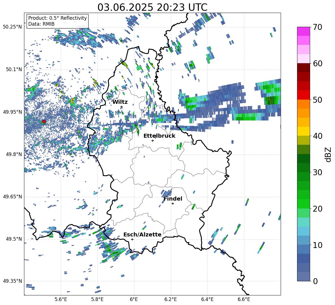
Task: Click the 49.65°N latitude label
Action: click(12, 197)
